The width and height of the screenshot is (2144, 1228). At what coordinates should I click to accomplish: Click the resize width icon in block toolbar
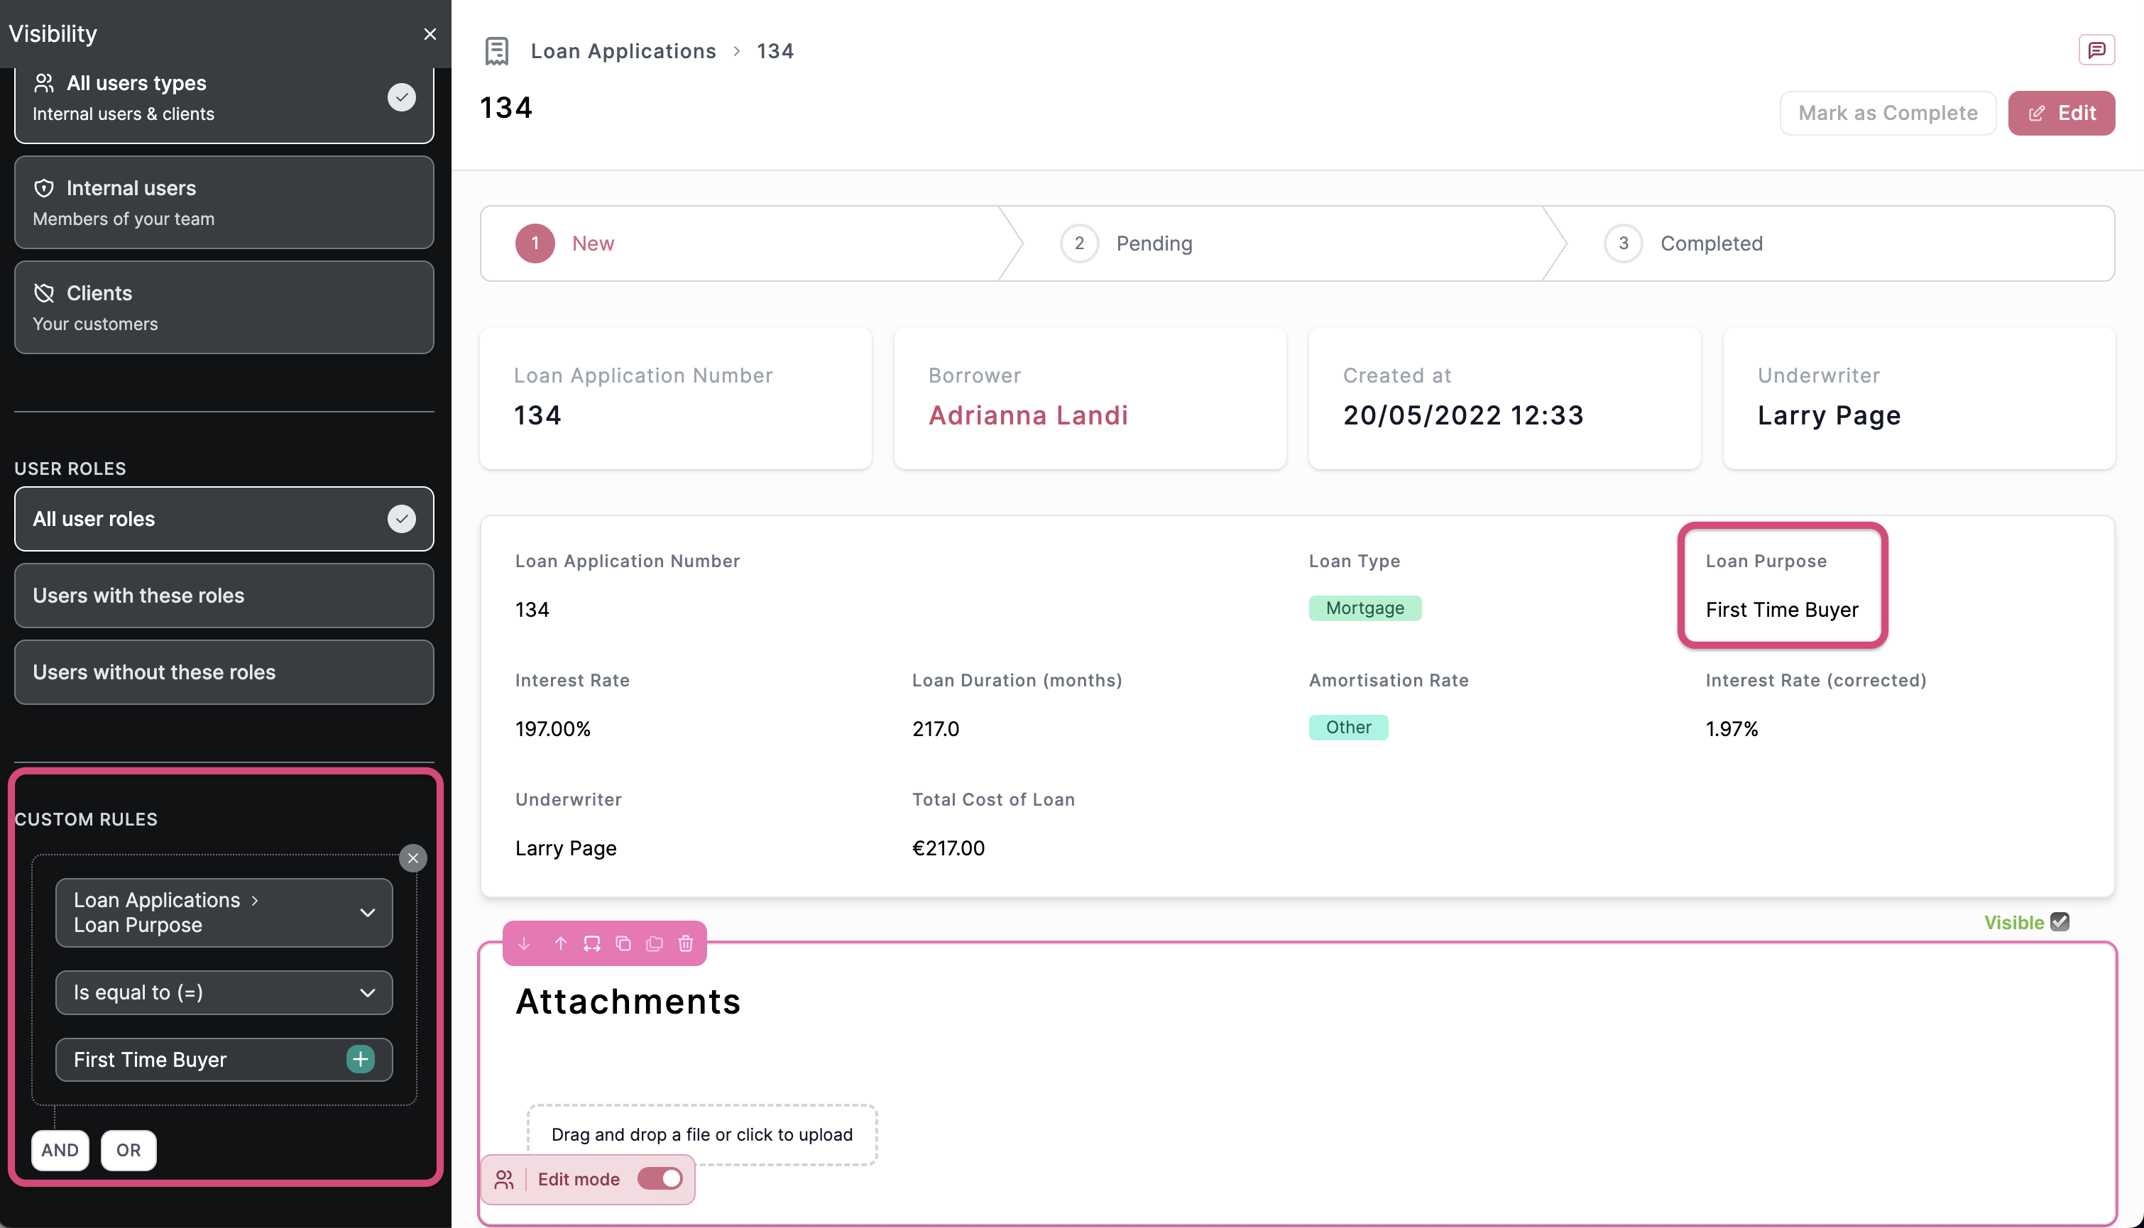tap(591, 943)
